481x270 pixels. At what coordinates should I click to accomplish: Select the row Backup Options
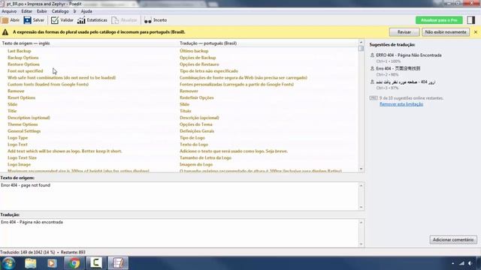click(x=179, y=58)
